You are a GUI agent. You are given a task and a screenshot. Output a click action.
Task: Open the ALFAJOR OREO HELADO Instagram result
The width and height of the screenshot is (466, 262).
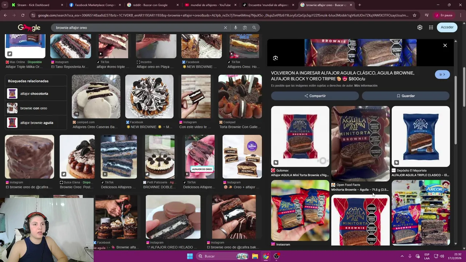[x=173, y=217]
